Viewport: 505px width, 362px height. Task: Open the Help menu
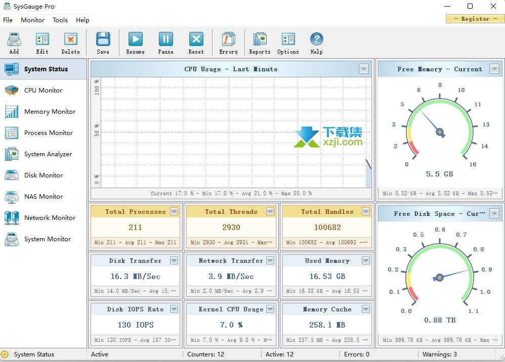tap(83, 20)
